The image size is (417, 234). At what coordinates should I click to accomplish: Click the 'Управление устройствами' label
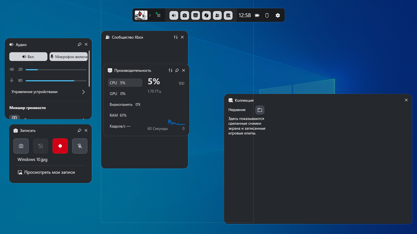click(x=34, y=92)
